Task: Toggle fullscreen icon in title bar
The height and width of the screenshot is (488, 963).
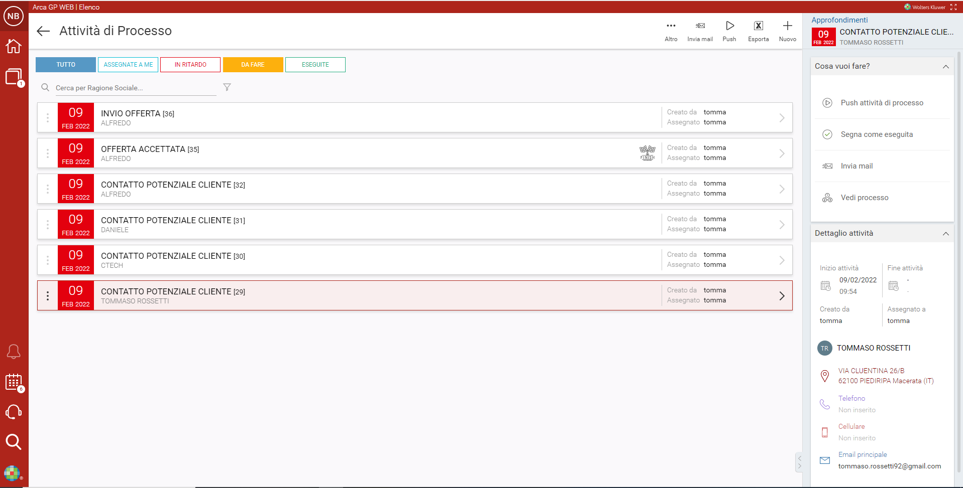Action: click(953, 7)
